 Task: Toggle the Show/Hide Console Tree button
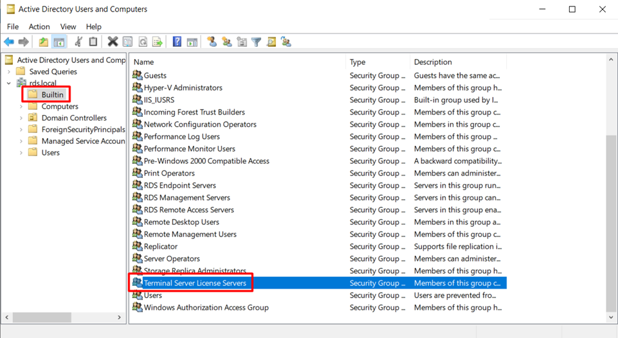pos(59,42)
